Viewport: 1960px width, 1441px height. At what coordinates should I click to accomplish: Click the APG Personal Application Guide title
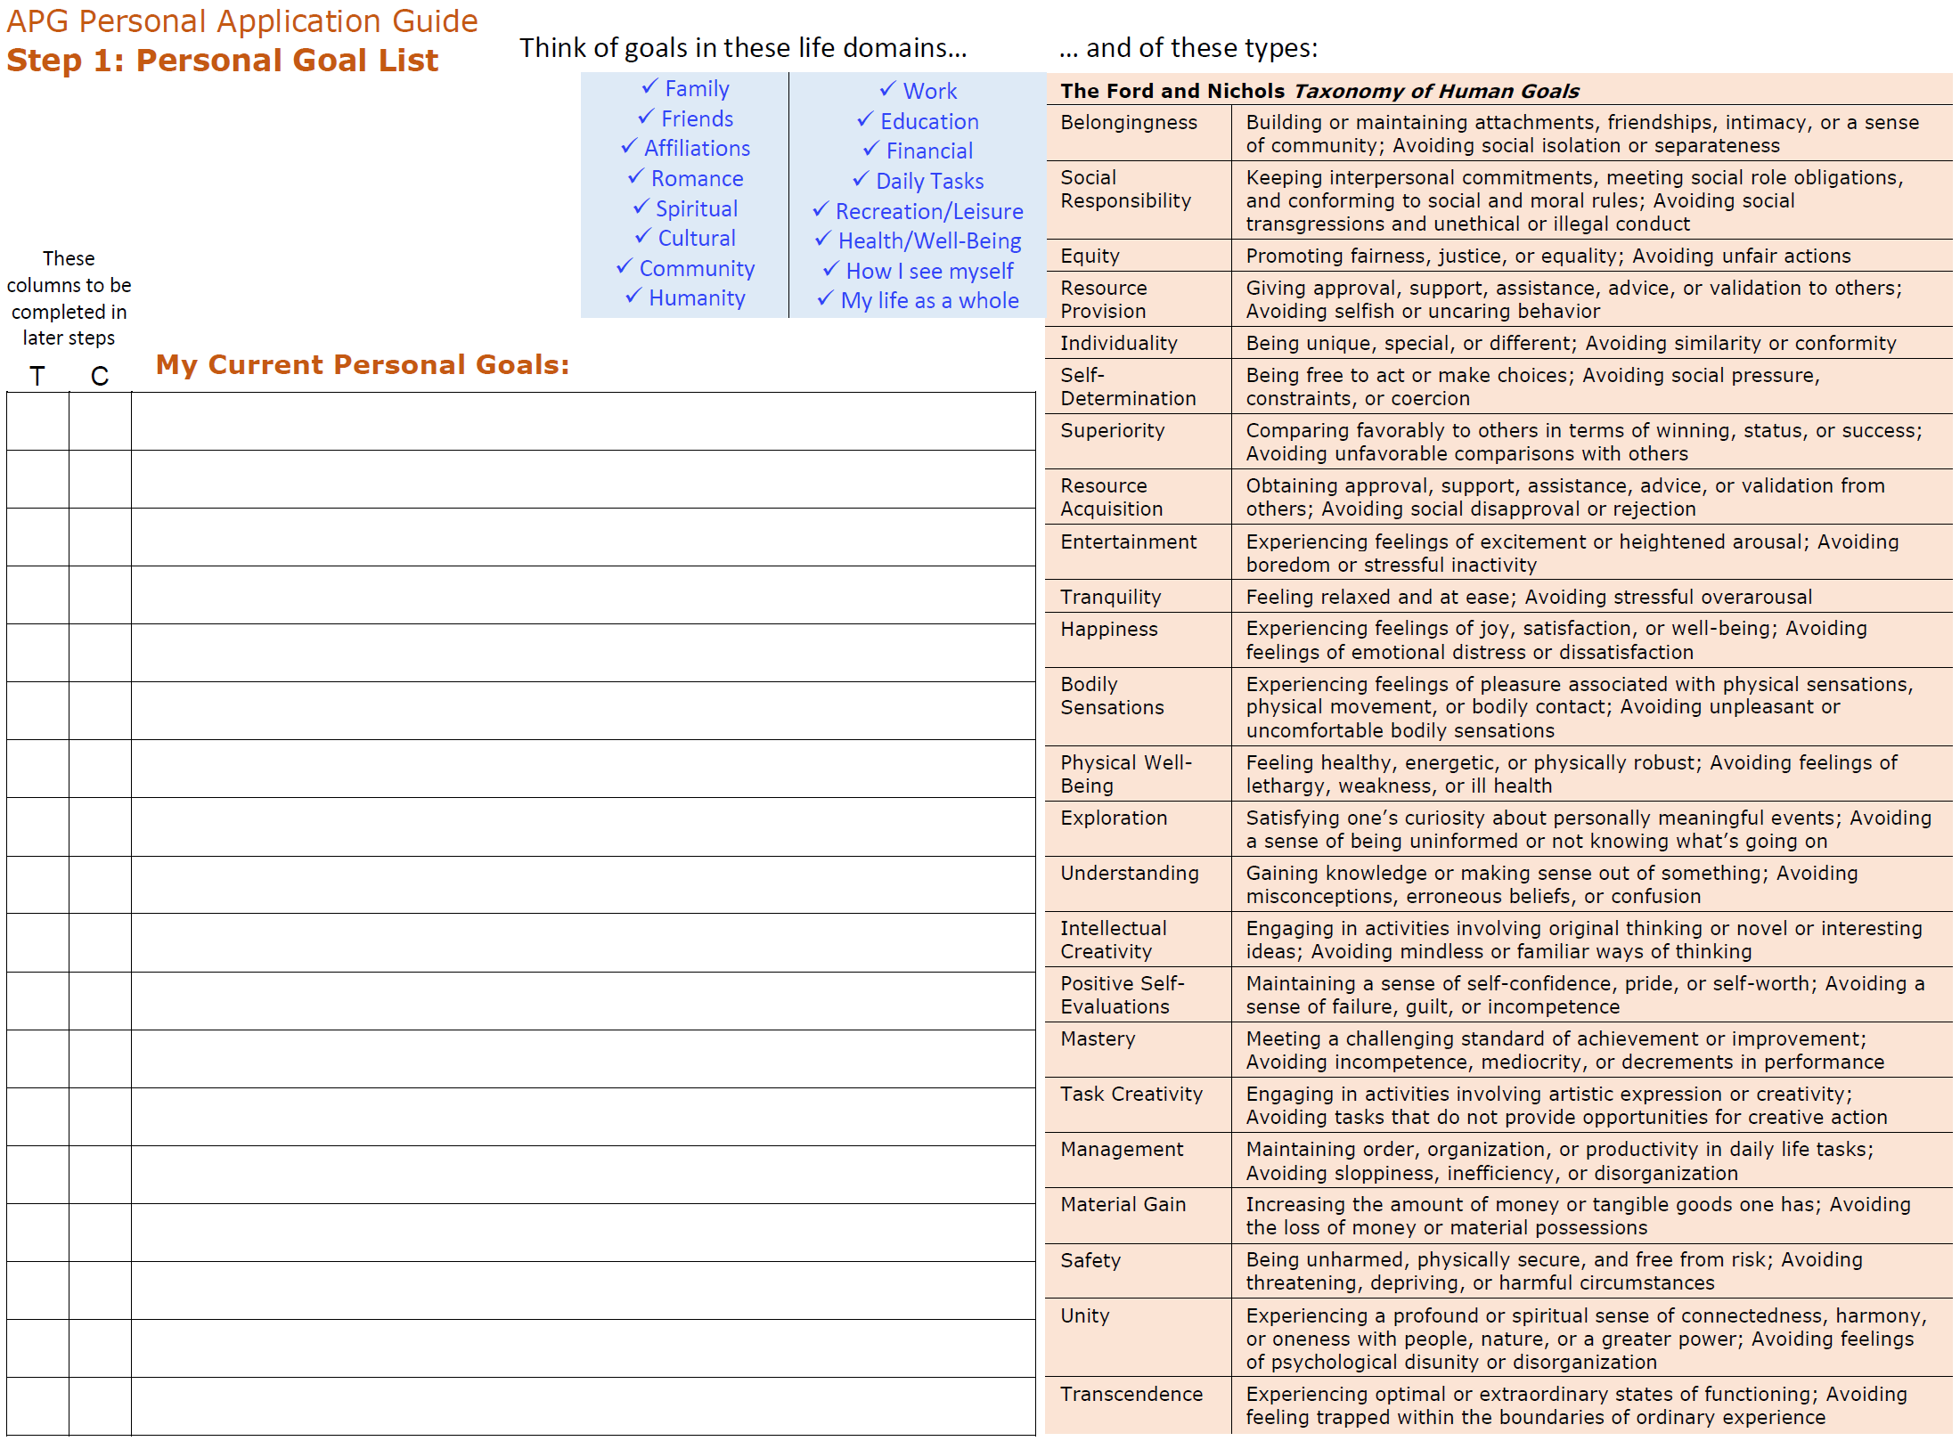point(241,20)
